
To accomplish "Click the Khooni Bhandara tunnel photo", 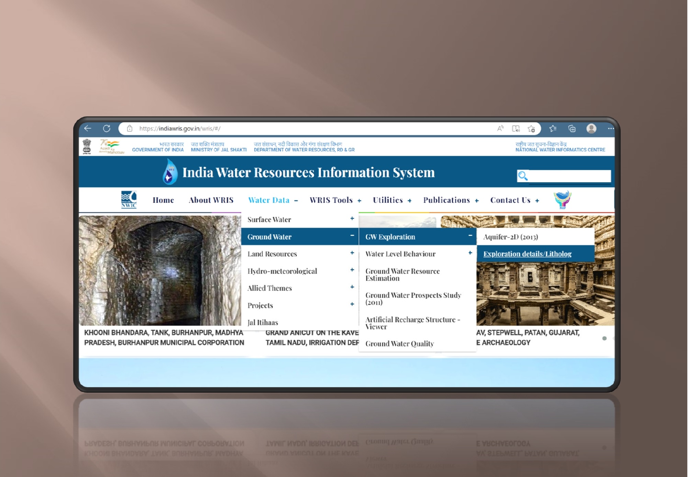I will coord(160,270).
